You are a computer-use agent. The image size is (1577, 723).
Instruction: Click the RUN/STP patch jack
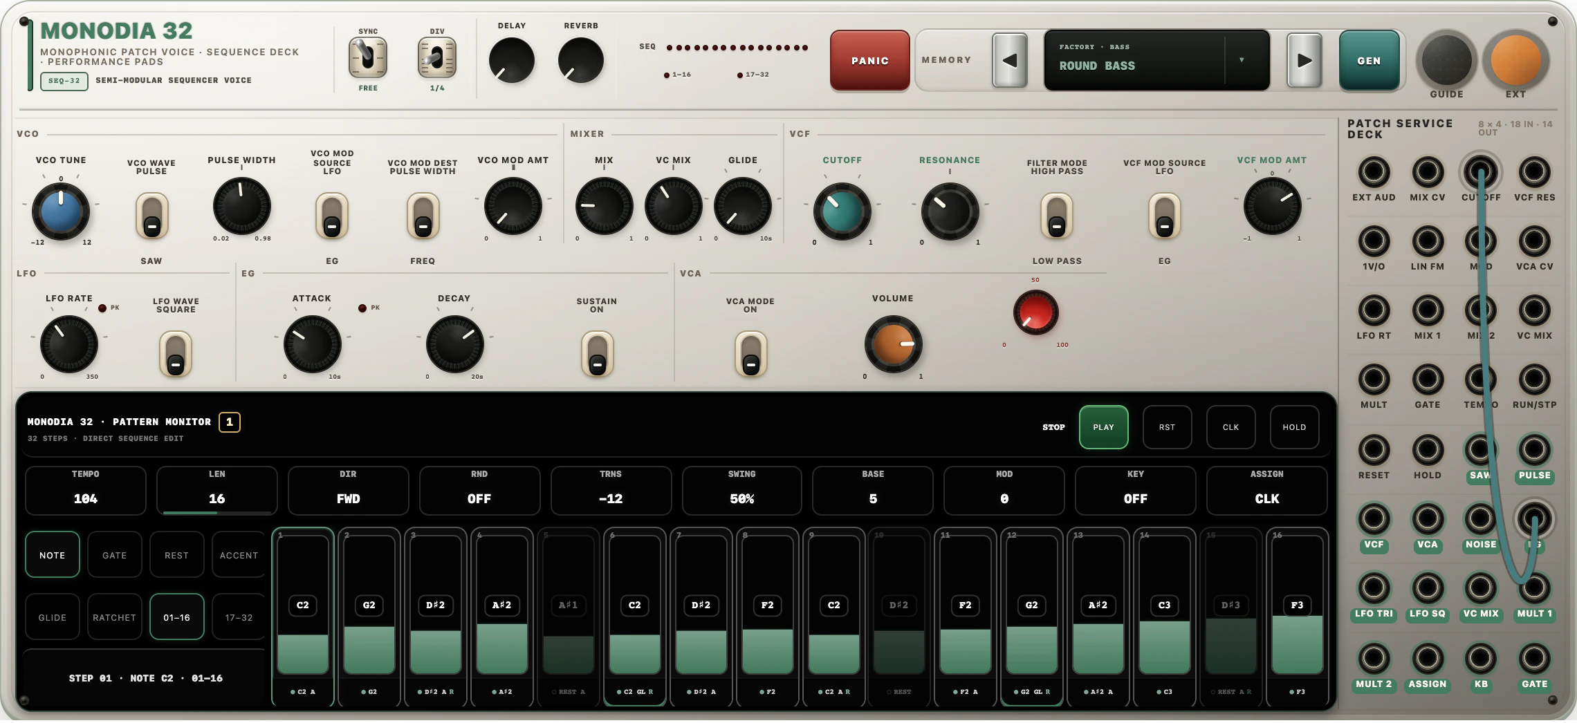click(1534, 379)
